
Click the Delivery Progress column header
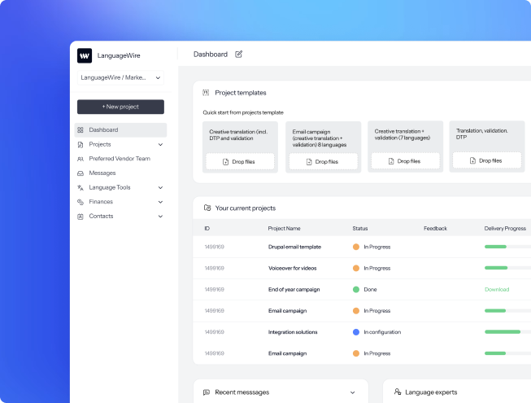click(505, 229)
